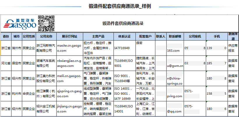The image size is (239, 117).
Task: Click the sheet title 锻造件套供应商通讯录
Action: pos(123,23)
